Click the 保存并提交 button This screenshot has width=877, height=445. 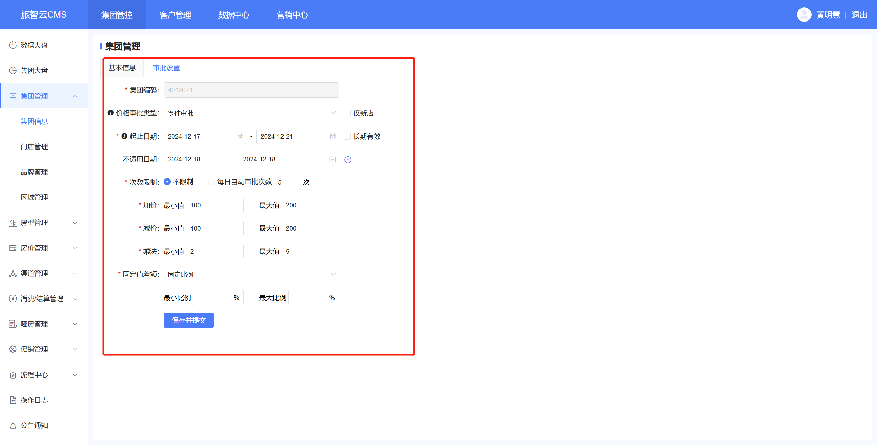pyautogui.click(x=189, y=320)
